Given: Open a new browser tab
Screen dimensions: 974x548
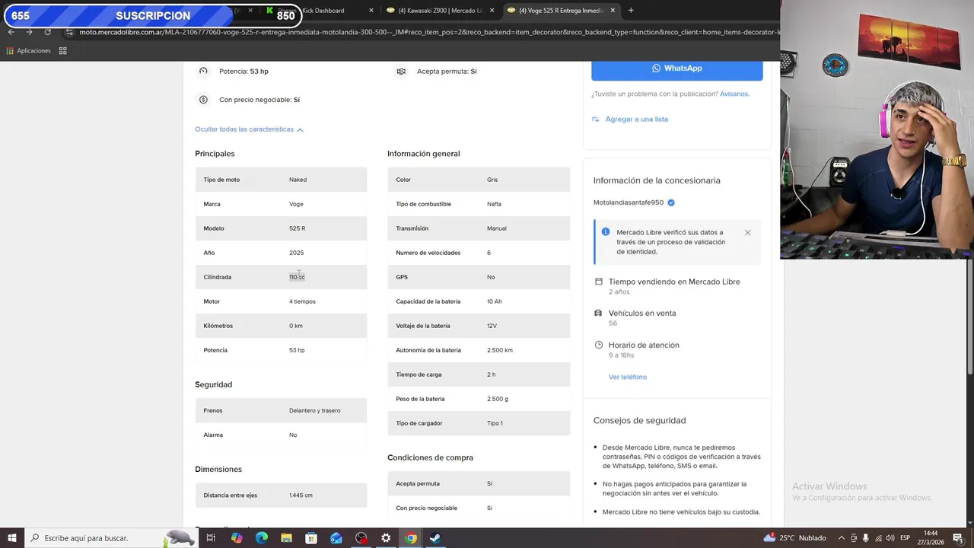Looking at the screenshot, I should (x=631, y=11).
